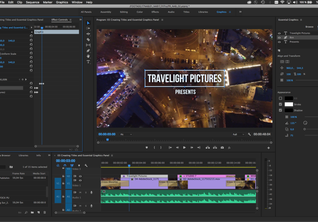Toggle linked selection in timeline

[x=72, y=165]
